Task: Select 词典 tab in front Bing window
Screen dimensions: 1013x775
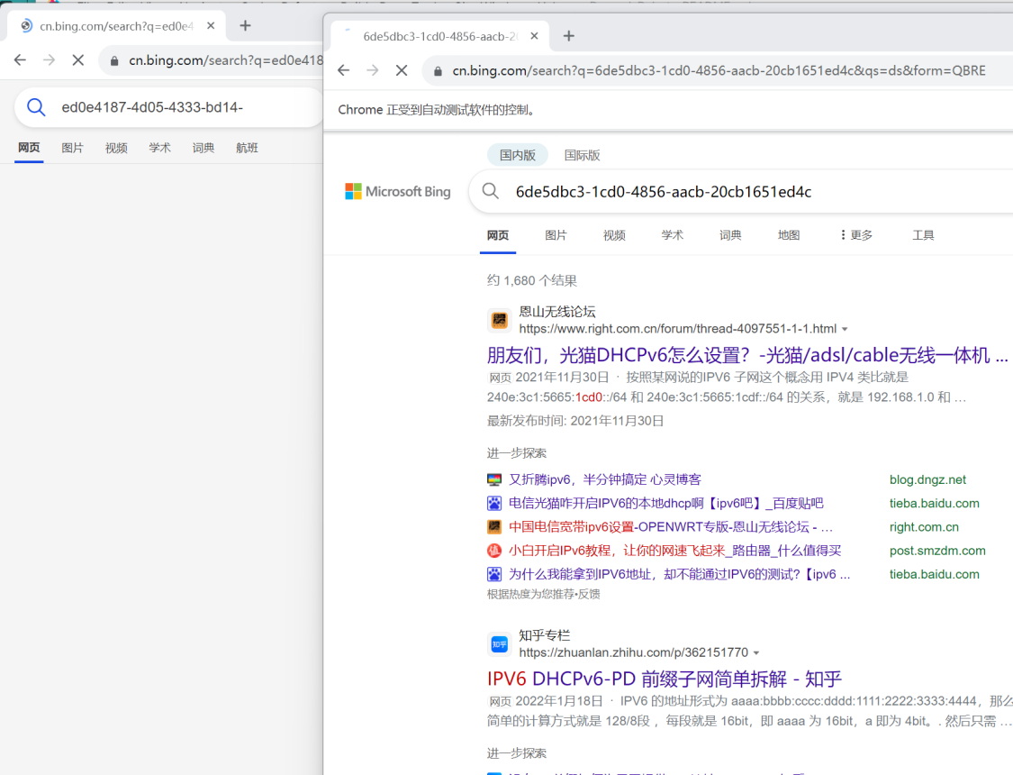Action: click(730, 235)
